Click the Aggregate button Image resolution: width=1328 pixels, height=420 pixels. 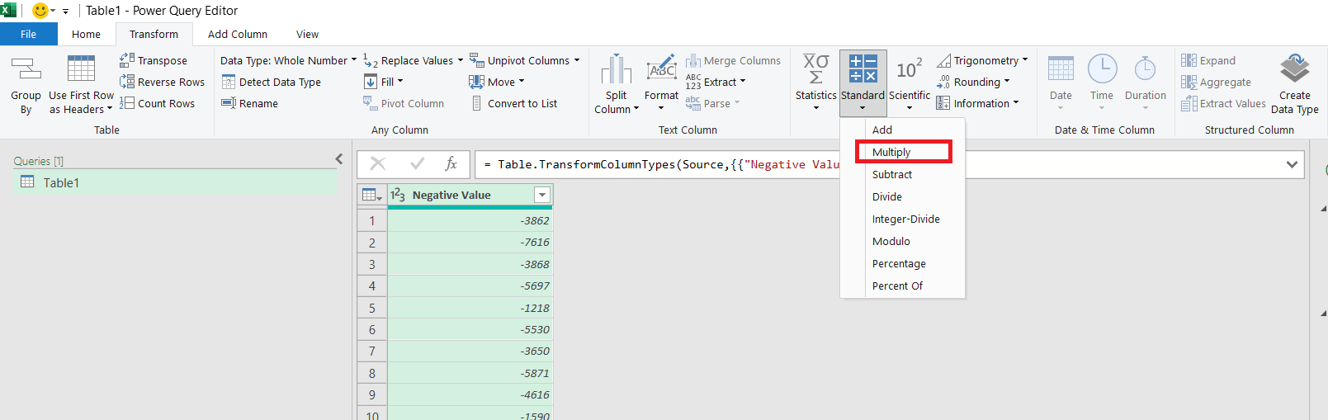[x=1216, y=82]
